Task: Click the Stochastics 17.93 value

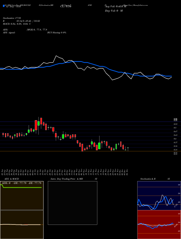Action: (x=12, y=18)
